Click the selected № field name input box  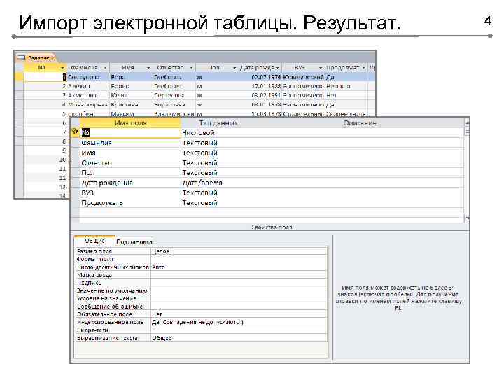tap(130, 133)
